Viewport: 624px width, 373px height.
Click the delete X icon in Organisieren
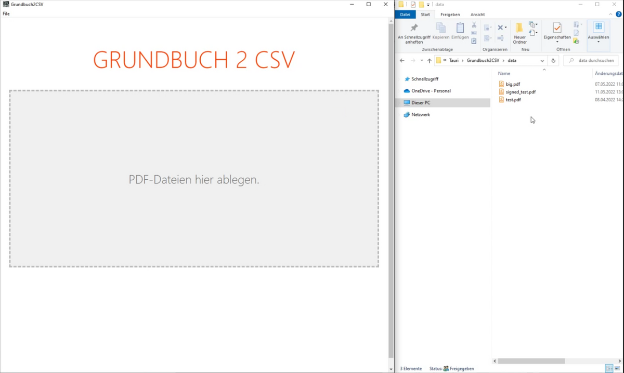click(500, 28)
